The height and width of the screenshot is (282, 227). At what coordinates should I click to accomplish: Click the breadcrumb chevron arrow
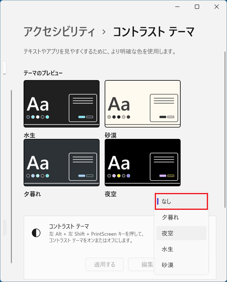[104, 32]
